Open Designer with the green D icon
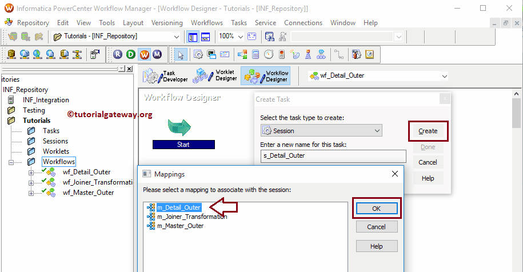Image resolution: width=523 pixels, height=272 pixels. [131, 54]
